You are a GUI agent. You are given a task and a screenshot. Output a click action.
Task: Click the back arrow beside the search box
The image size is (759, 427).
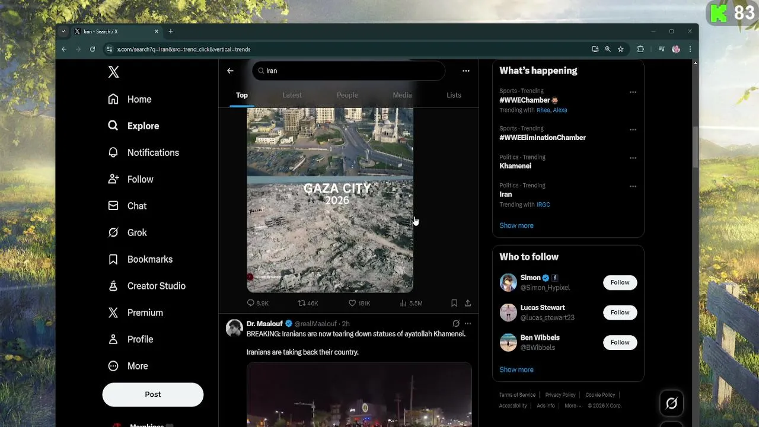tap(230, 71)
